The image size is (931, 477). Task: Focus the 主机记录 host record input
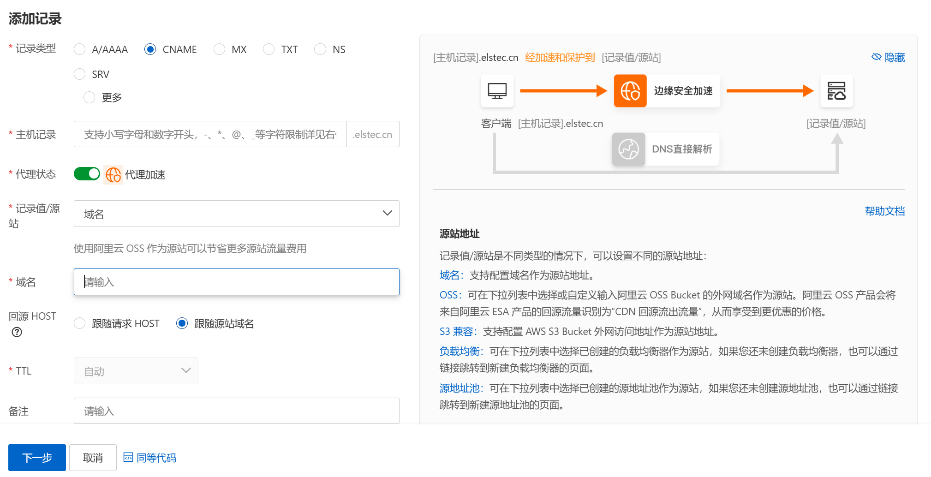click(210, 134)
